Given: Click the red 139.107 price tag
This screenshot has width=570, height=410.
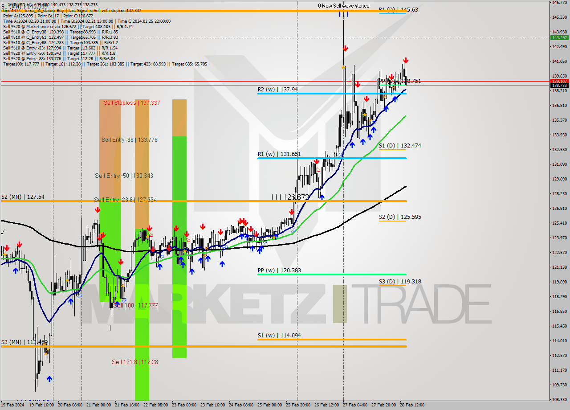Looking at the screenshot, I should (x=559, y=82).
